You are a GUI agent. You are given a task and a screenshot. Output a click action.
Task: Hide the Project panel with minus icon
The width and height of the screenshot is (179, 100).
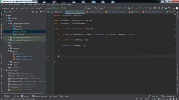[x=44, y=12]
